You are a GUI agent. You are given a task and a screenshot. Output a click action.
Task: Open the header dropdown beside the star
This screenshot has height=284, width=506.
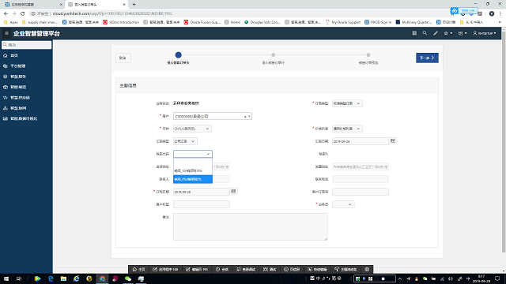pos(463,33)
